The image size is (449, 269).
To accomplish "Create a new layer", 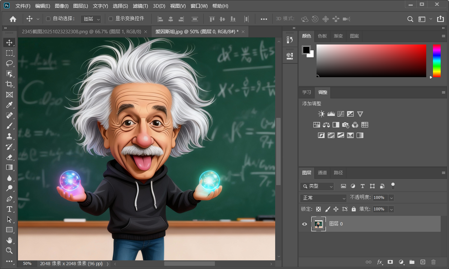I will [x=423, y=262].
